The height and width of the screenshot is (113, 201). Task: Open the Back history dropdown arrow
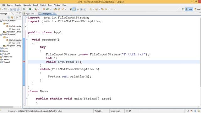109,9
